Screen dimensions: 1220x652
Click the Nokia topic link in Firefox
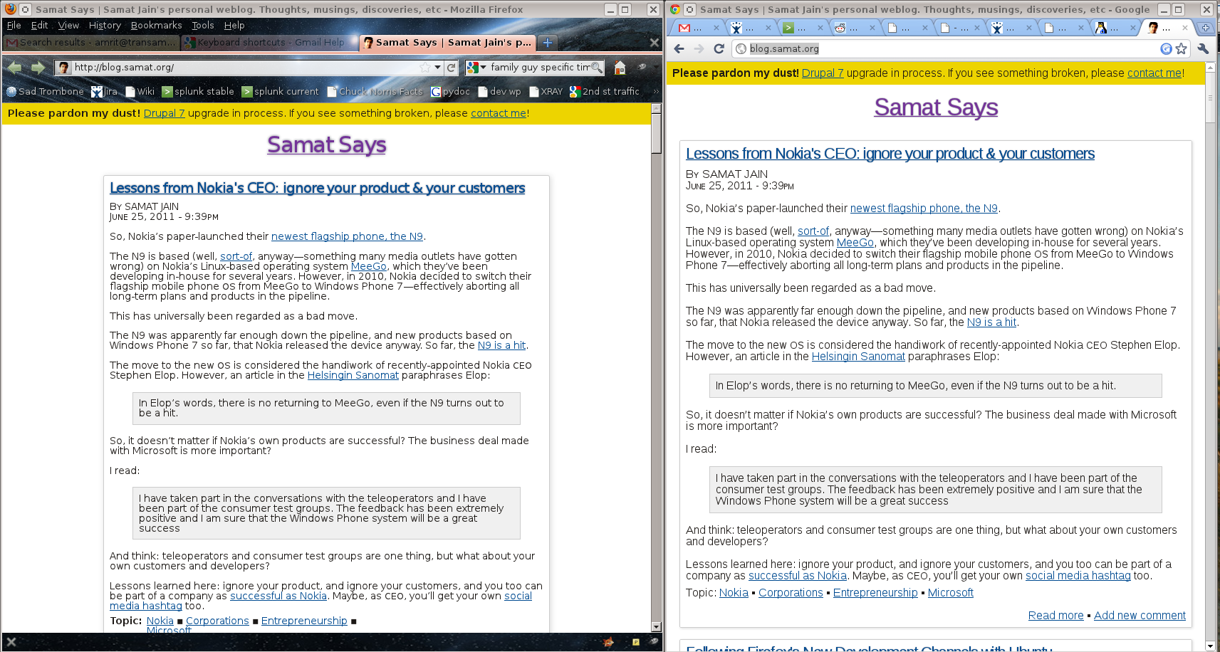pos(160,621)
